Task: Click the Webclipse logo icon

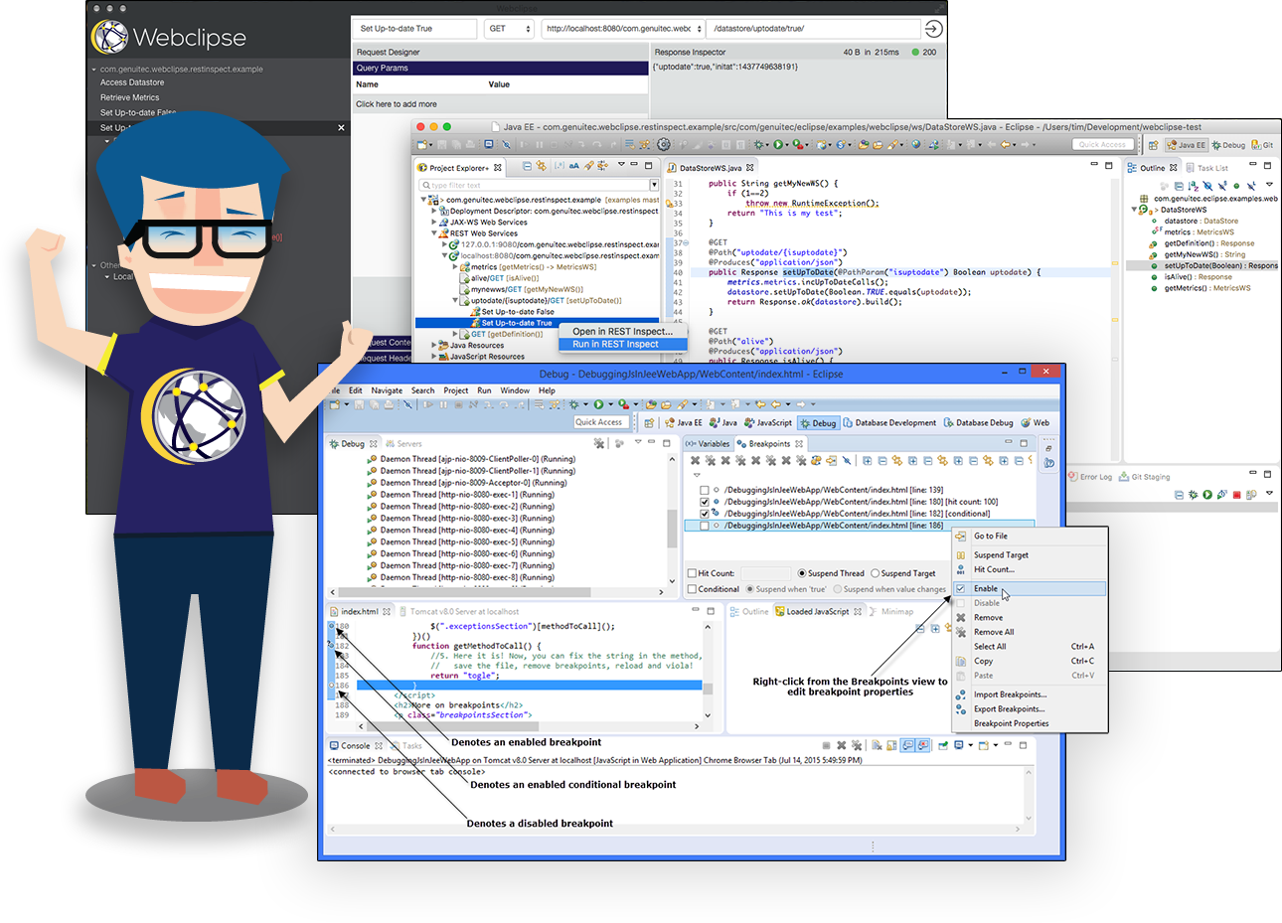Action: point(110,38)
